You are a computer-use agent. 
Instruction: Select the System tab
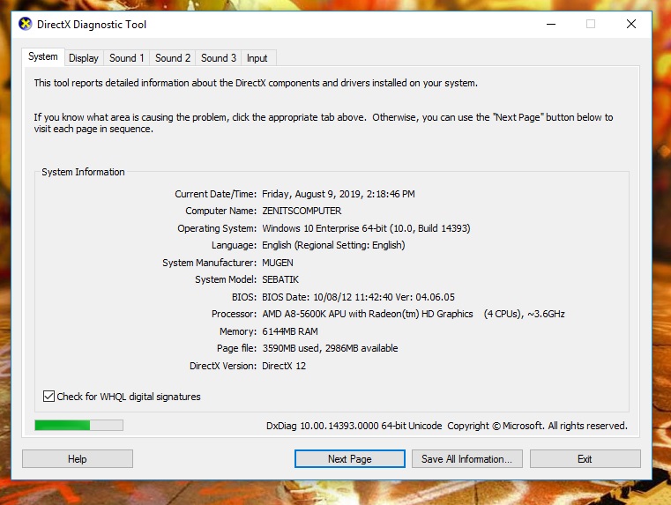43,56
